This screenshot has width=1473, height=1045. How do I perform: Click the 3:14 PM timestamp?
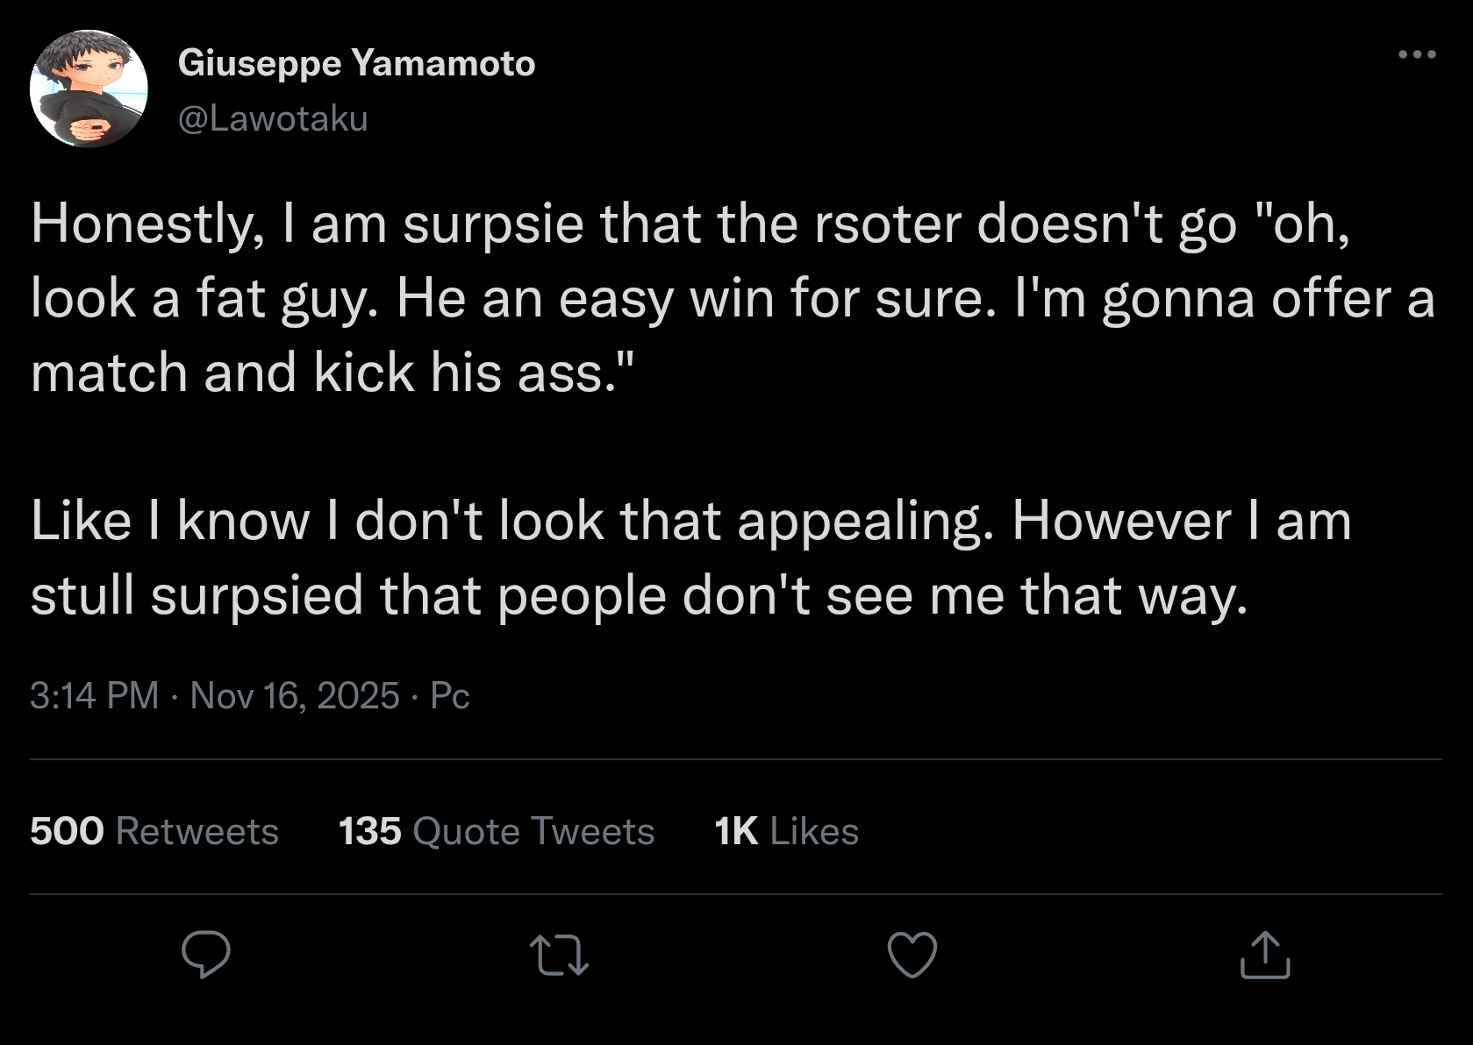94,696
